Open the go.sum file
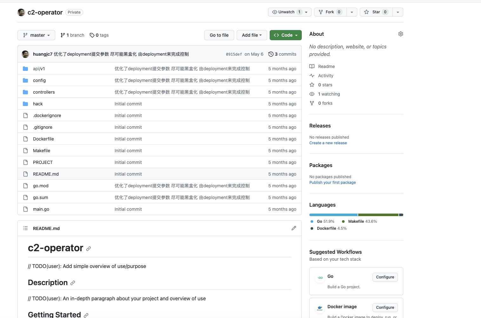The width and height of the screenshot is (481, 318). pyautogui.click(x=41, y=197)
